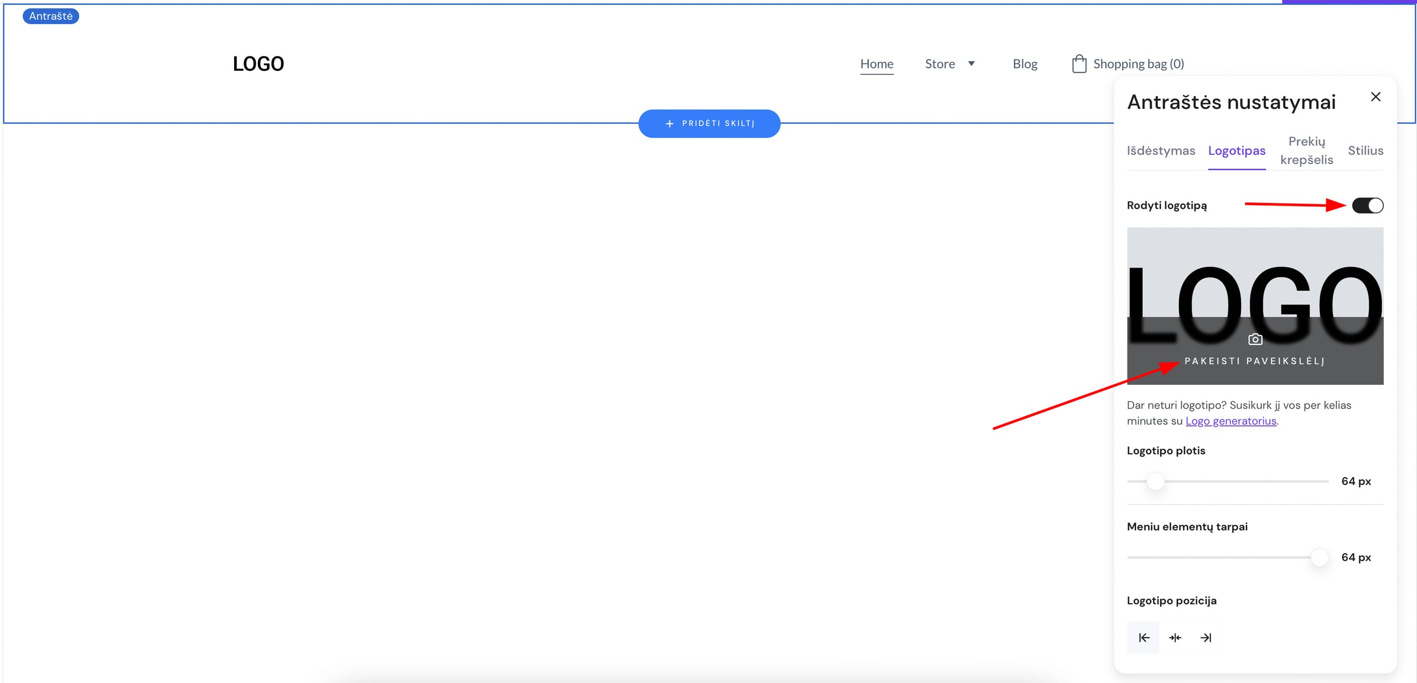Image resolution: width=1417 pixels, height=683 pixels.
Task: Switch to the Stilius tab
Action: point(1365,150)
